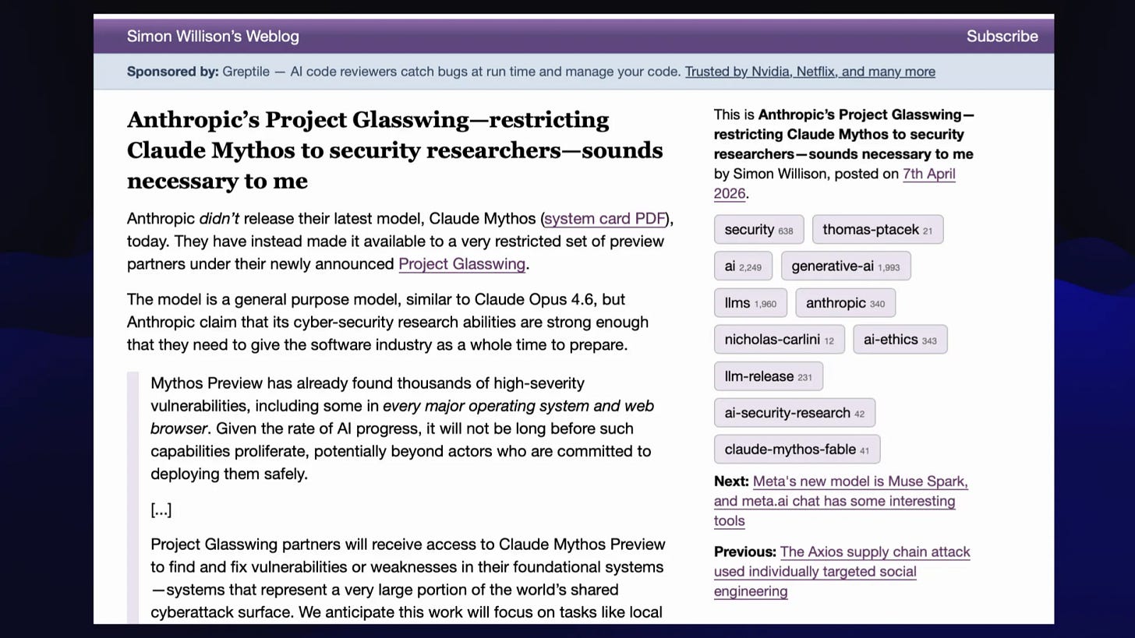This screenshot has height=638, width=1135.
Task: Open Simon Willison's Weblog home link
Action: click(x=213, y=37)
